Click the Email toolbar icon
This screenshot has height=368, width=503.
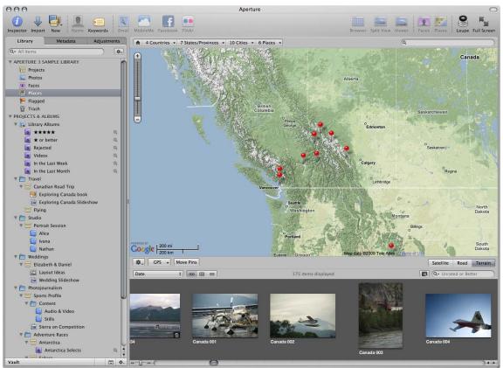(123, 22)
